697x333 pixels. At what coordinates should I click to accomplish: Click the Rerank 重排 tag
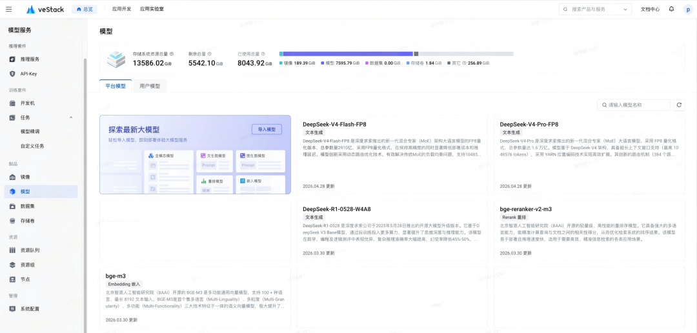coord(514,217)
